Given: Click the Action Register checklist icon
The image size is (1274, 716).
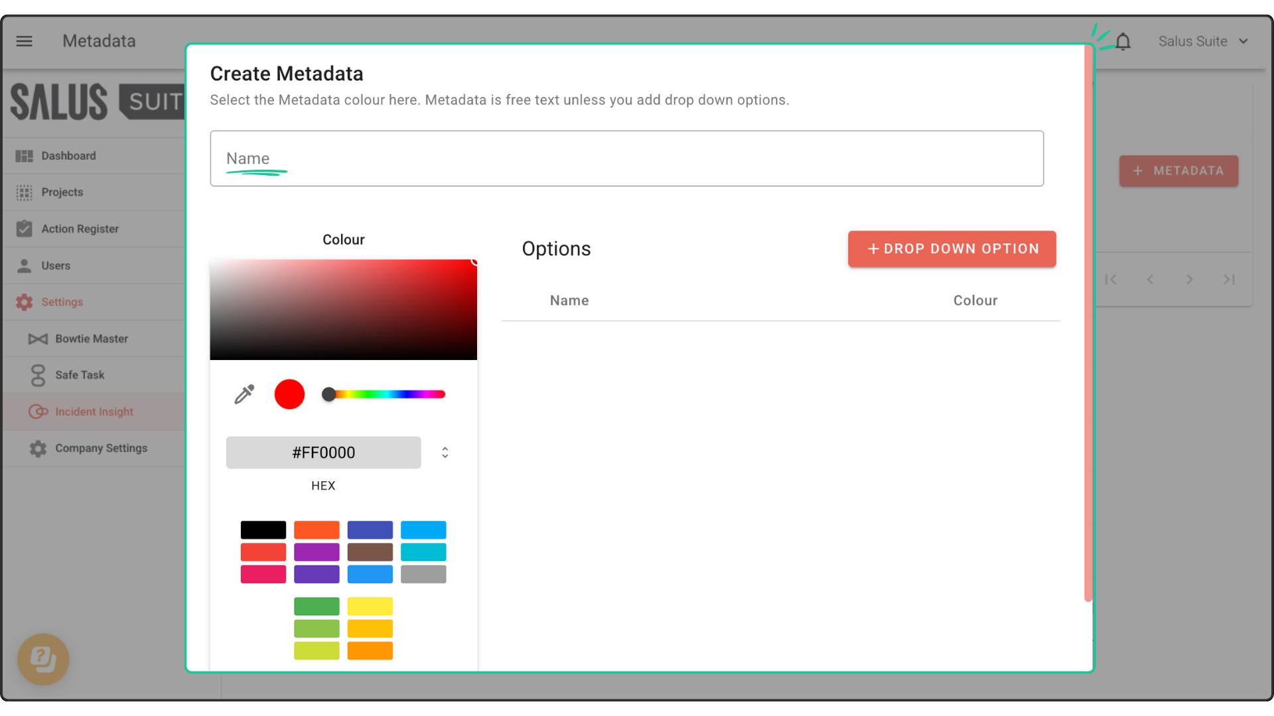Looking at the screenshot, I should click(x=24, y=229).
